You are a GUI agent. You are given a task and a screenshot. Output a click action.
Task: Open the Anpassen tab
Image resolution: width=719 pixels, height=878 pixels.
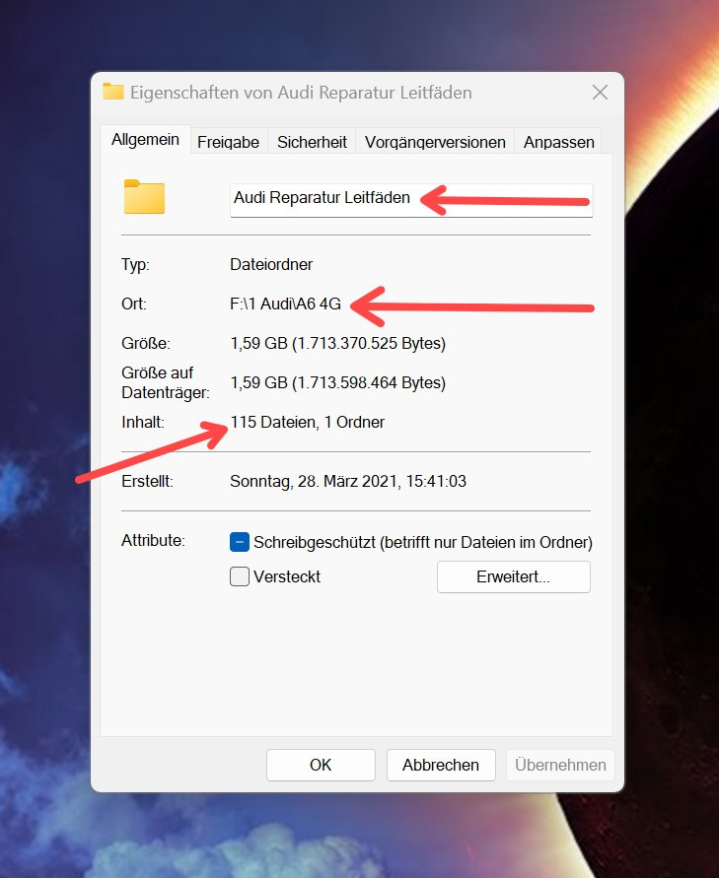(x=558, y=142)
